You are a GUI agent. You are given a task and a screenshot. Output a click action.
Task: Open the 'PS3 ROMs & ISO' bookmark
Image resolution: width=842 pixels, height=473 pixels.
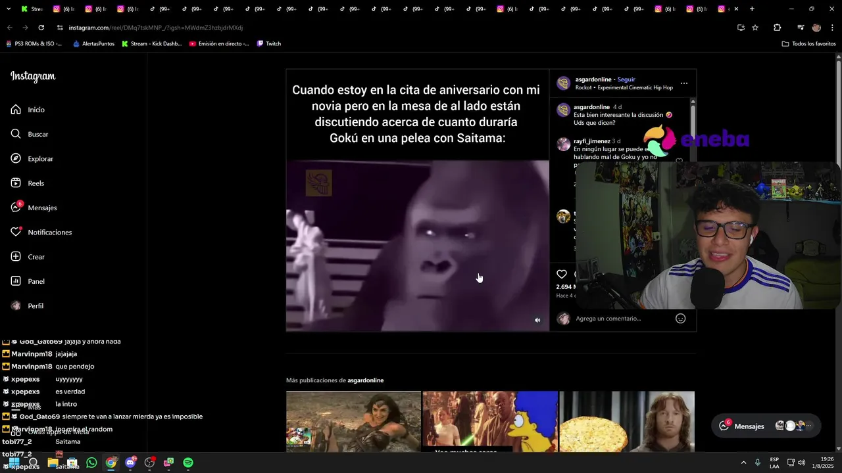[34, 44]
